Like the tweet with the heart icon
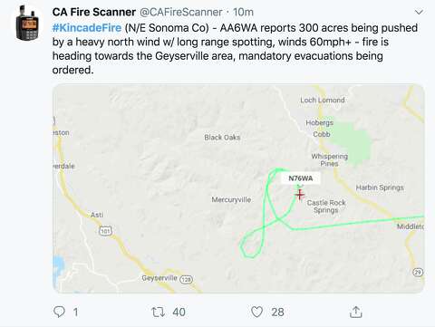Image resolution: width=435 pixels, height=327 pixels. tap(256, 312)
